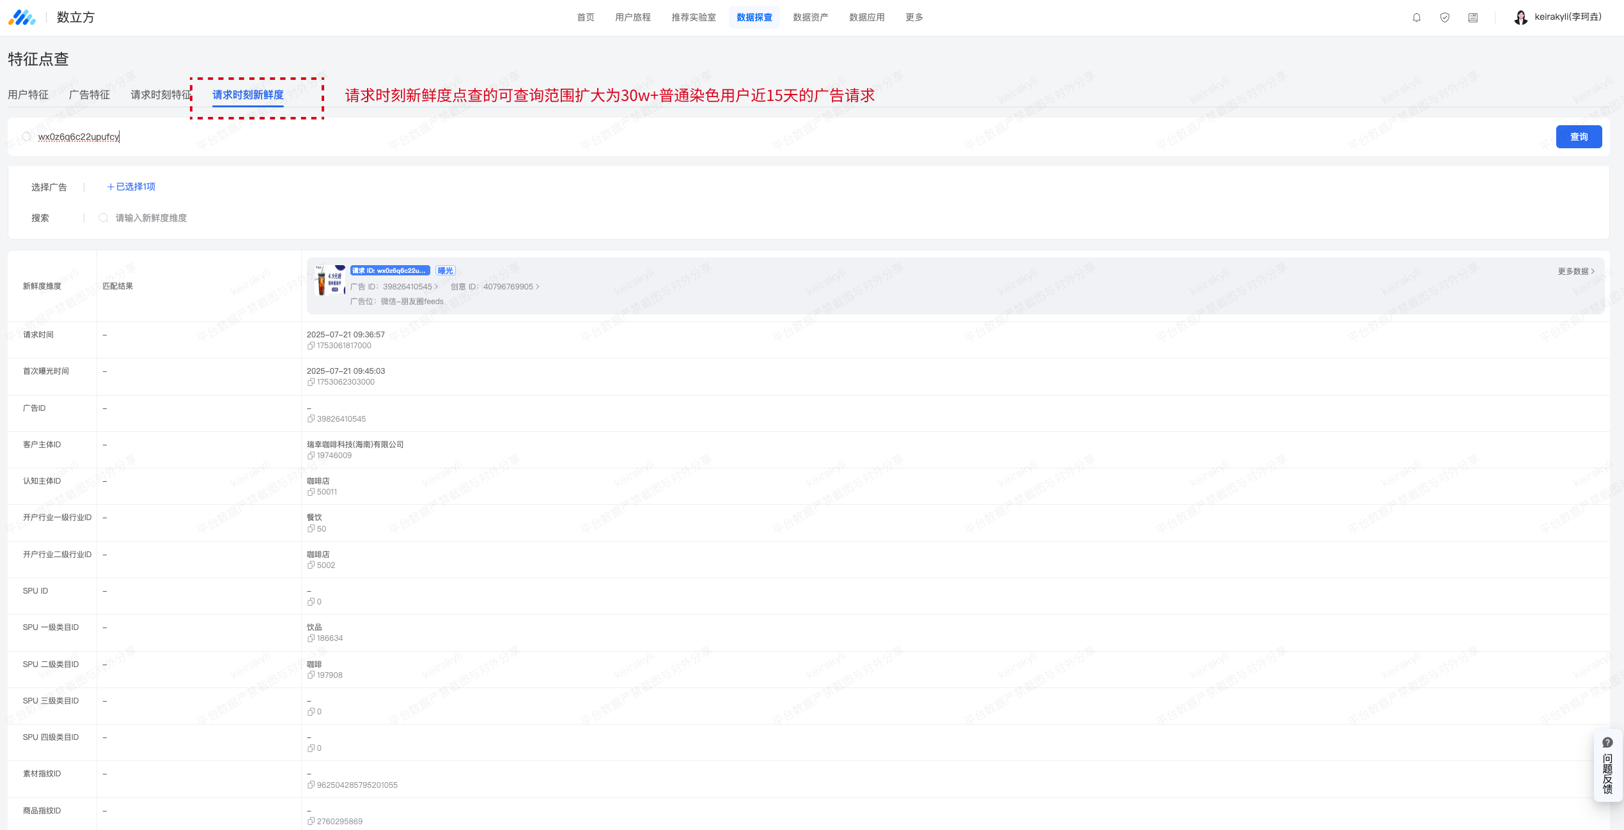Click the 已选择1项 ad selection link
1624x830 pixels.
(x=131, y=187)
